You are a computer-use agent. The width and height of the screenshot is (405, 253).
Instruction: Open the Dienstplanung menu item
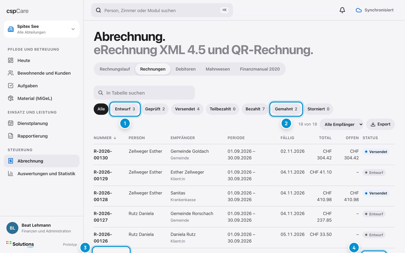[42, 123]
